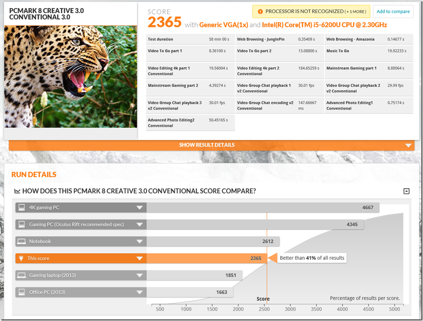Image resolution: width=423 pixels, height=321 pixels.
Task: Click the 184.65259 s value
Action: (x=309, y=68)
